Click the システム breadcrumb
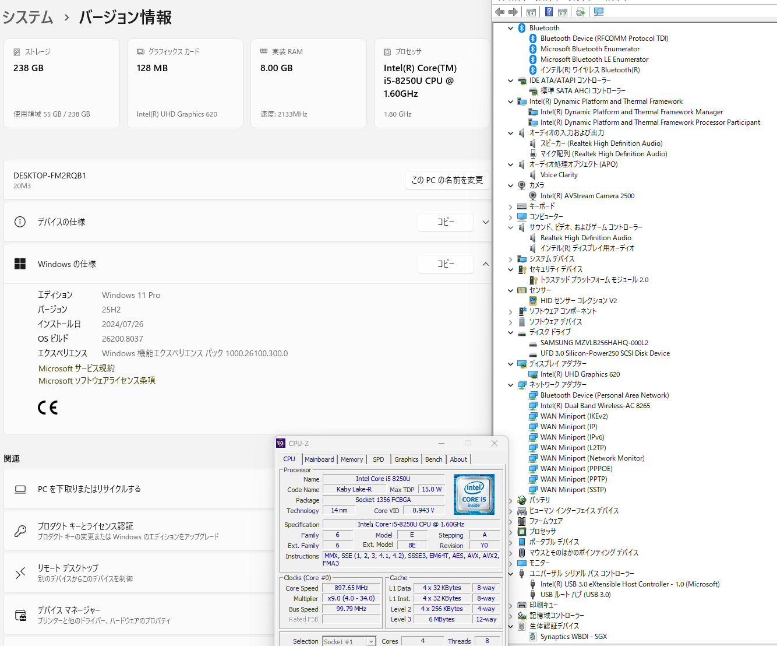The width and height of the screenshot is (777, 646). pos(28,17)
